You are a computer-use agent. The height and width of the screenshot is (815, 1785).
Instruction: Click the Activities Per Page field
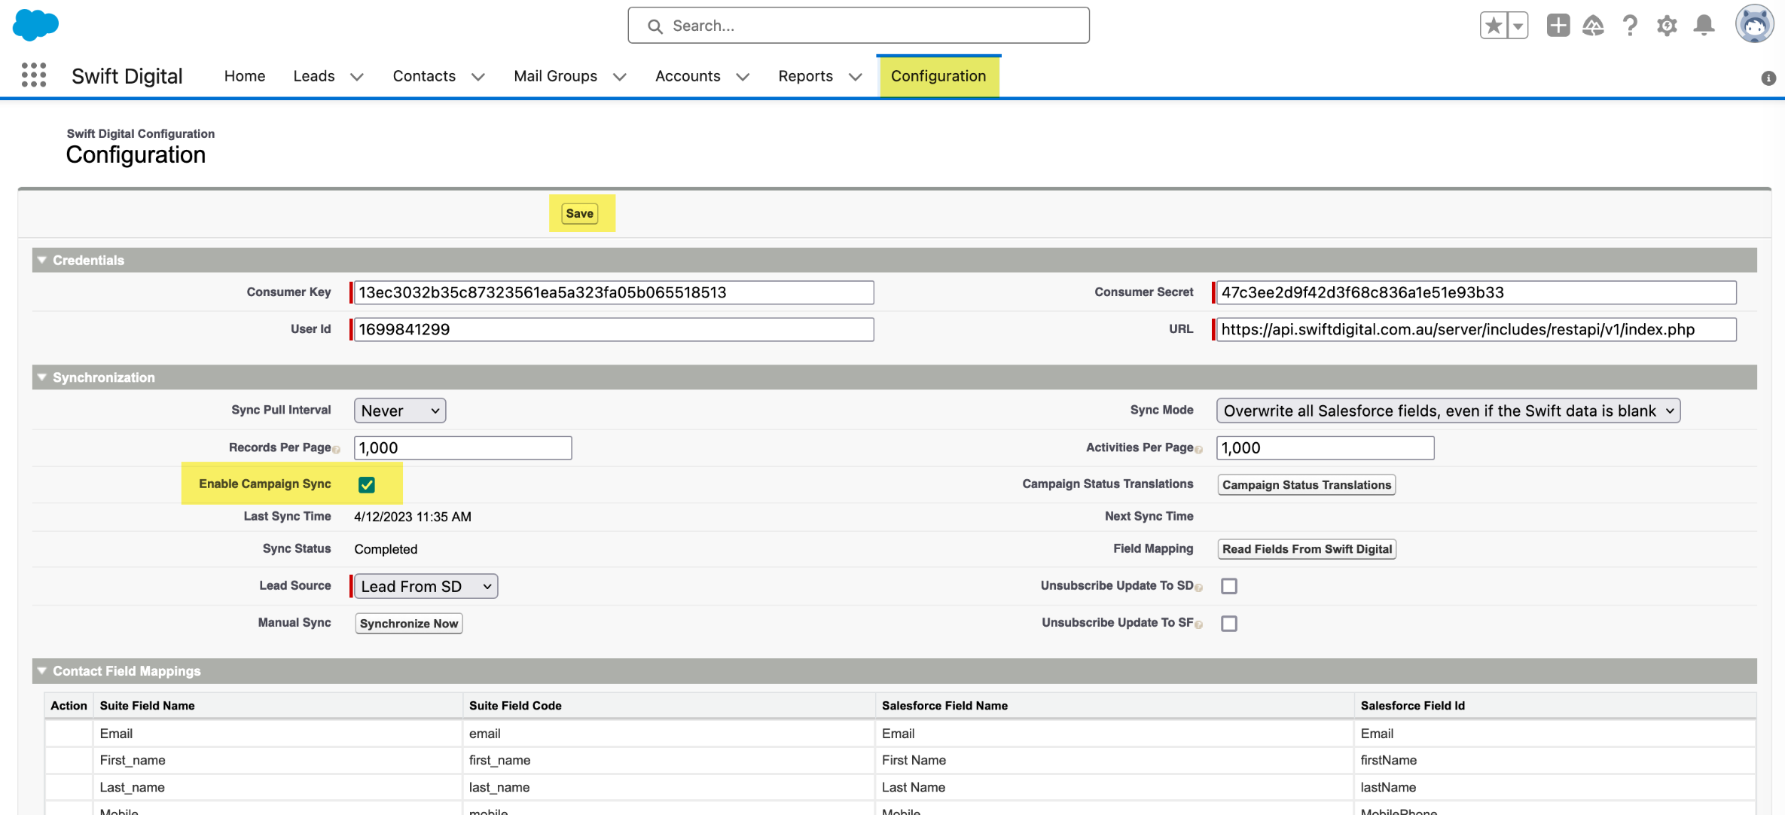click(x=1326, y=448)
